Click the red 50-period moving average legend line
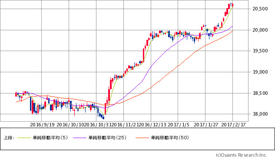Viewport: 275px width, 161px height. [x=142, y=138]
